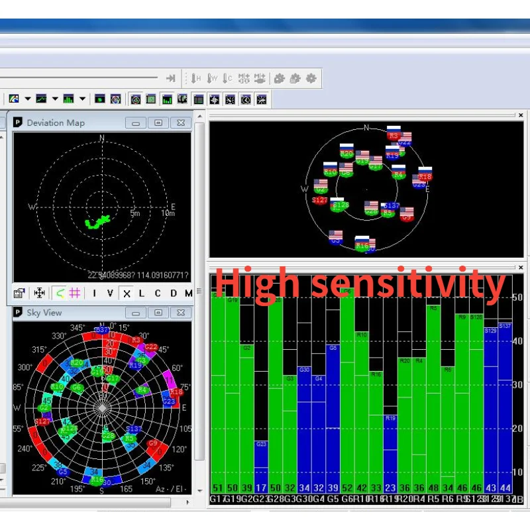Close the satellite position docking pane

click(x=521, y=115)
